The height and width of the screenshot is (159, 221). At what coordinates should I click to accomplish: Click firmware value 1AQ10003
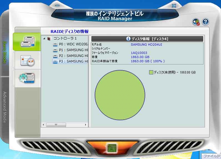(x=139, y=53)
